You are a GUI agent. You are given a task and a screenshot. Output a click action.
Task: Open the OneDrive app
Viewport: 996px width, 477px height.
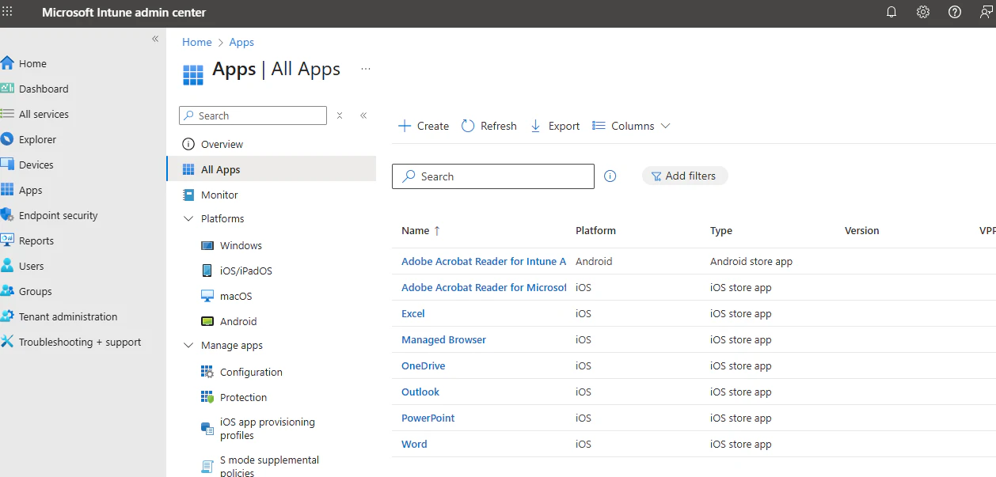tap(424, 365)
